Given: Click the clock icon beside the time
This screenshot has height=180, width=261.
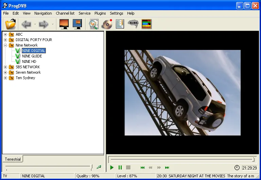Looking at the screenshot, I should click(x=237, y=168).
